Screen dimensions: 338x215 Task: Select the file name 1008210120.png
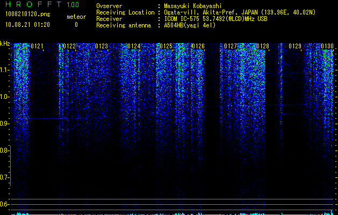click(28, 15)
